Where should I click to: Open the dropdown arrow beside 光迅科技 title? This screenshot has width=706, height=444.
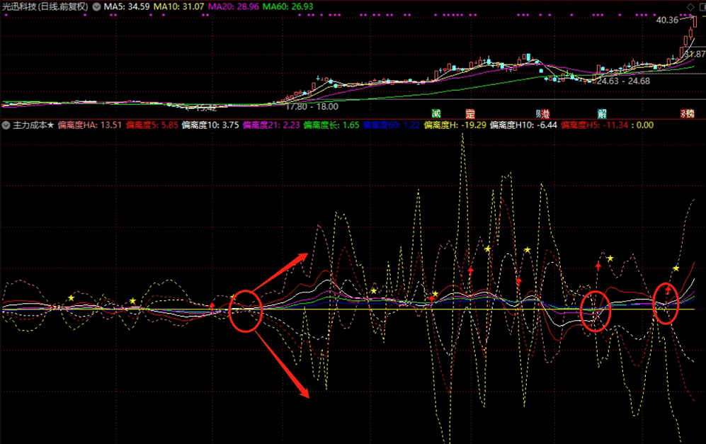(x=96, y=7)
